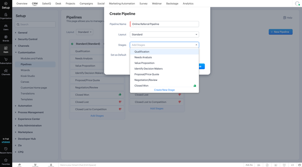Collapse the Add Stages dropdown arrow

pyautogui.click(x=196, y=45)
